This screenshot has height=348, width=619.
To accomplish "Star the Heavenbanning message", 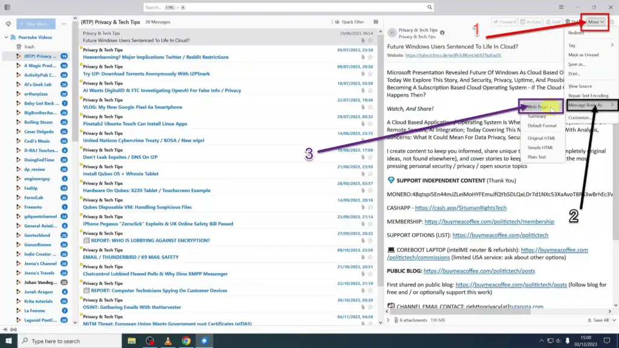I will [370, 57].
